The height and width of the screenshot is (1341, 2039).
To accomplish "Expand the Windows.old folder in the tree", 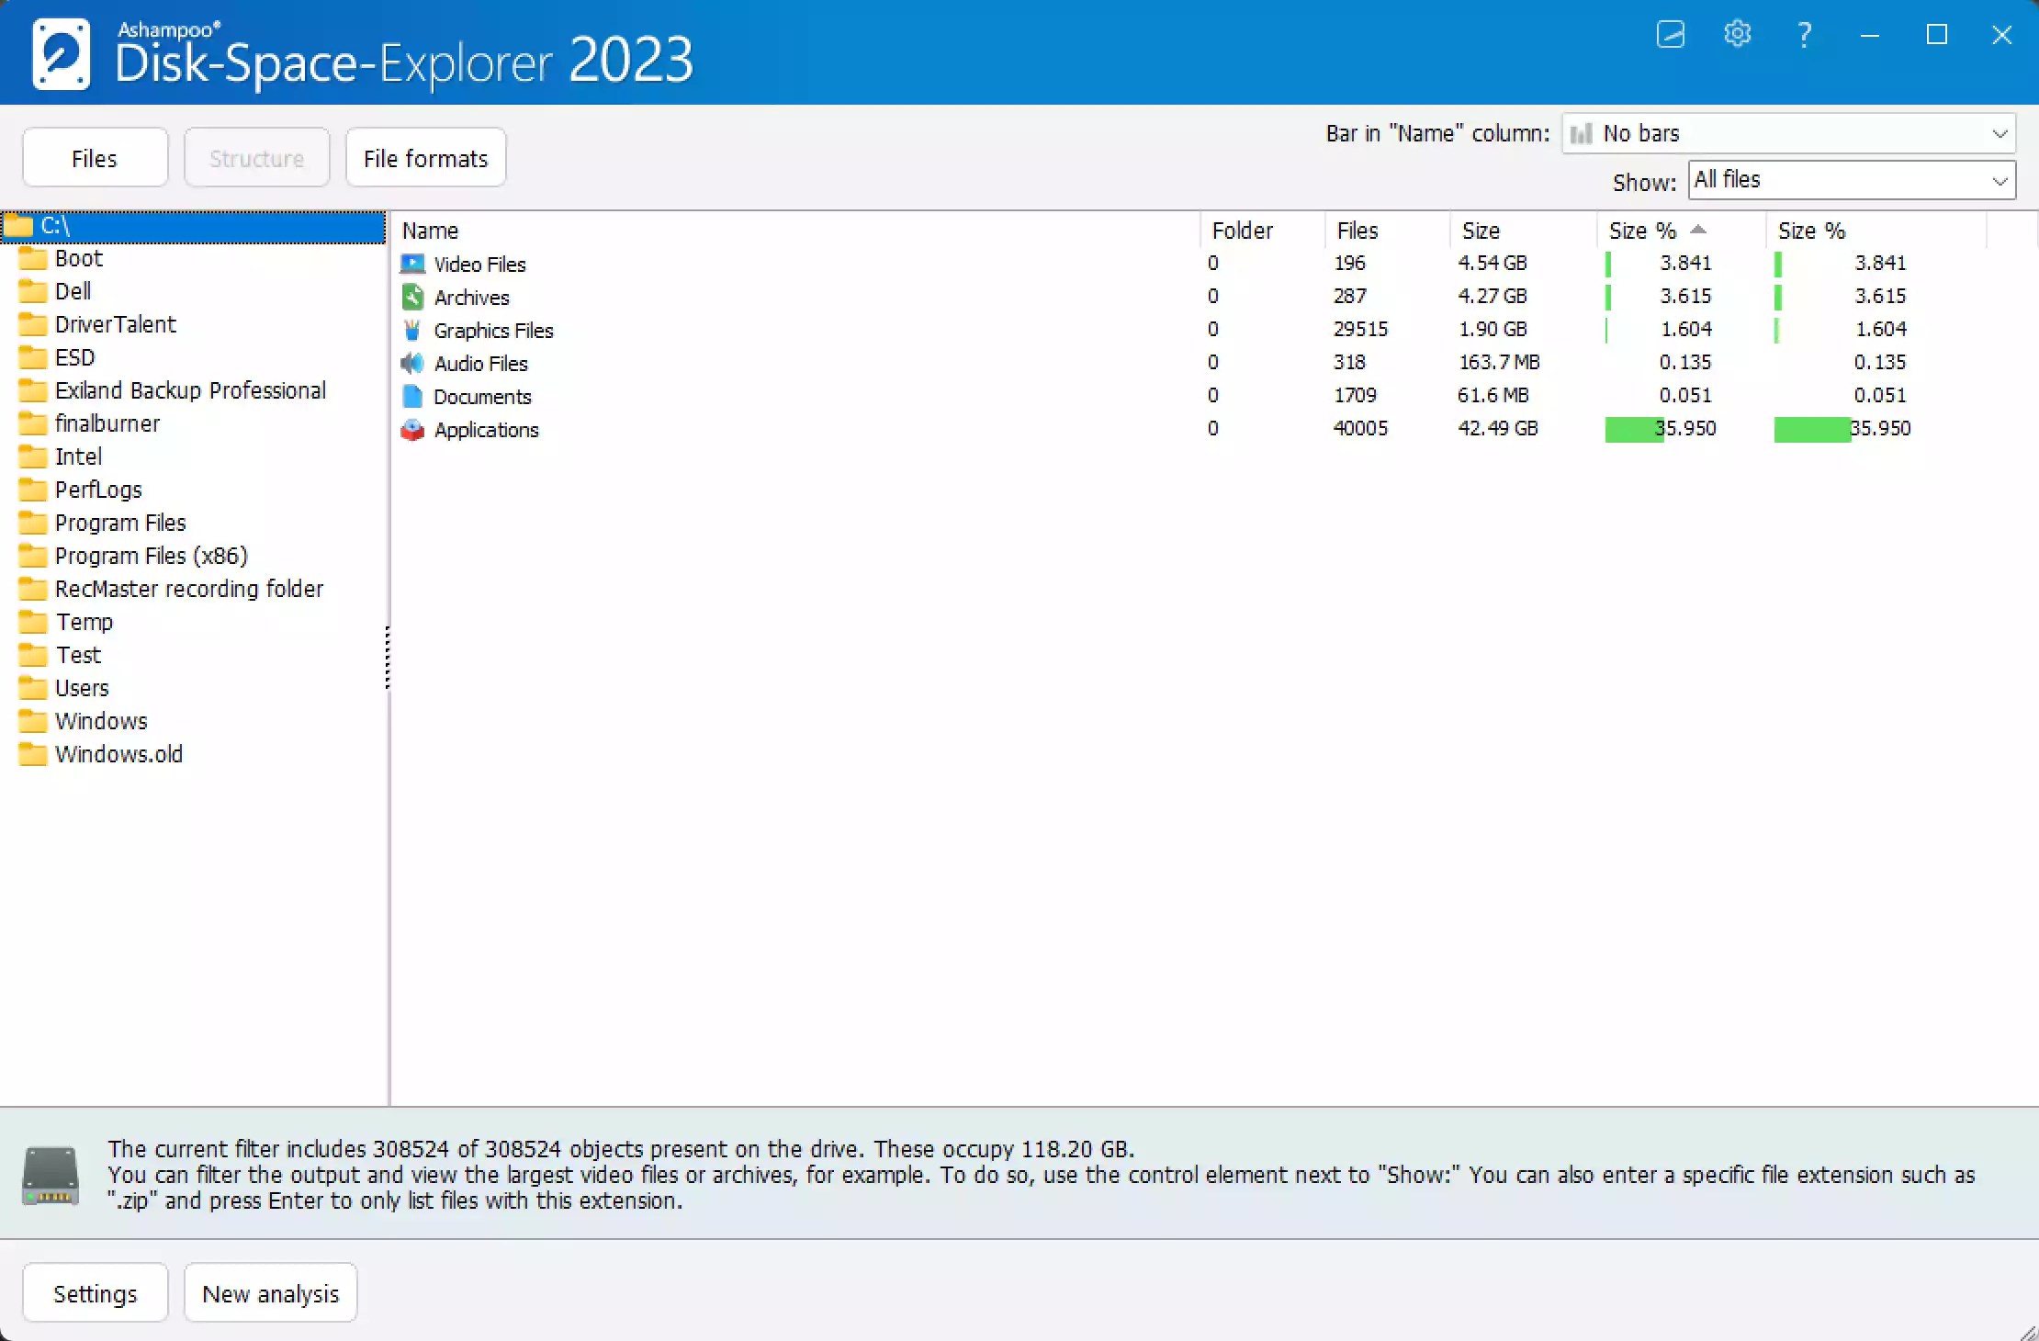I will [x=118, y=754].
